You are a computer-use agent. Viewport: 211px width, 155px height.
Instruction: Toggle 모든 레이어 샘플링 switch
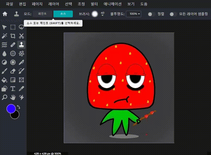tap(173, 14)
